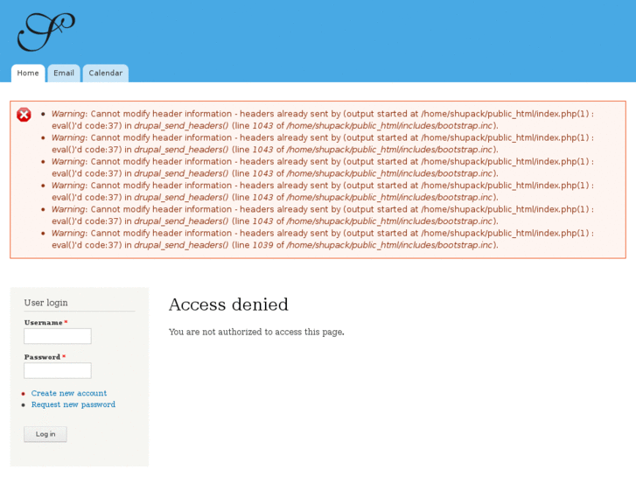Click the red error X icon
Screen dimensions: 636x477
[x=24, y=115]
